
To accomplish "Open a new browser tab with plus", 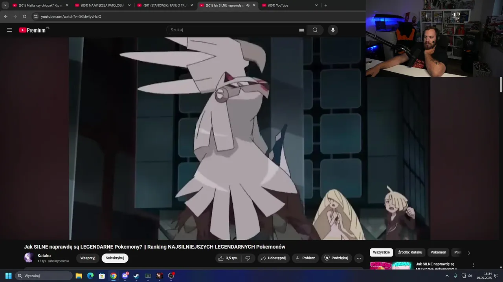I will tap(326, 5).
